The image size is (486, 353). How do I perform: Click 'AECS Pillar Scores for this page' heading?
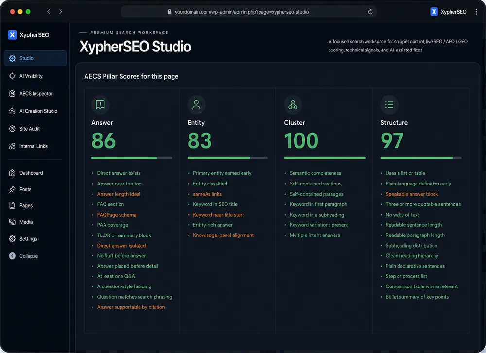[x=131, y=76]
